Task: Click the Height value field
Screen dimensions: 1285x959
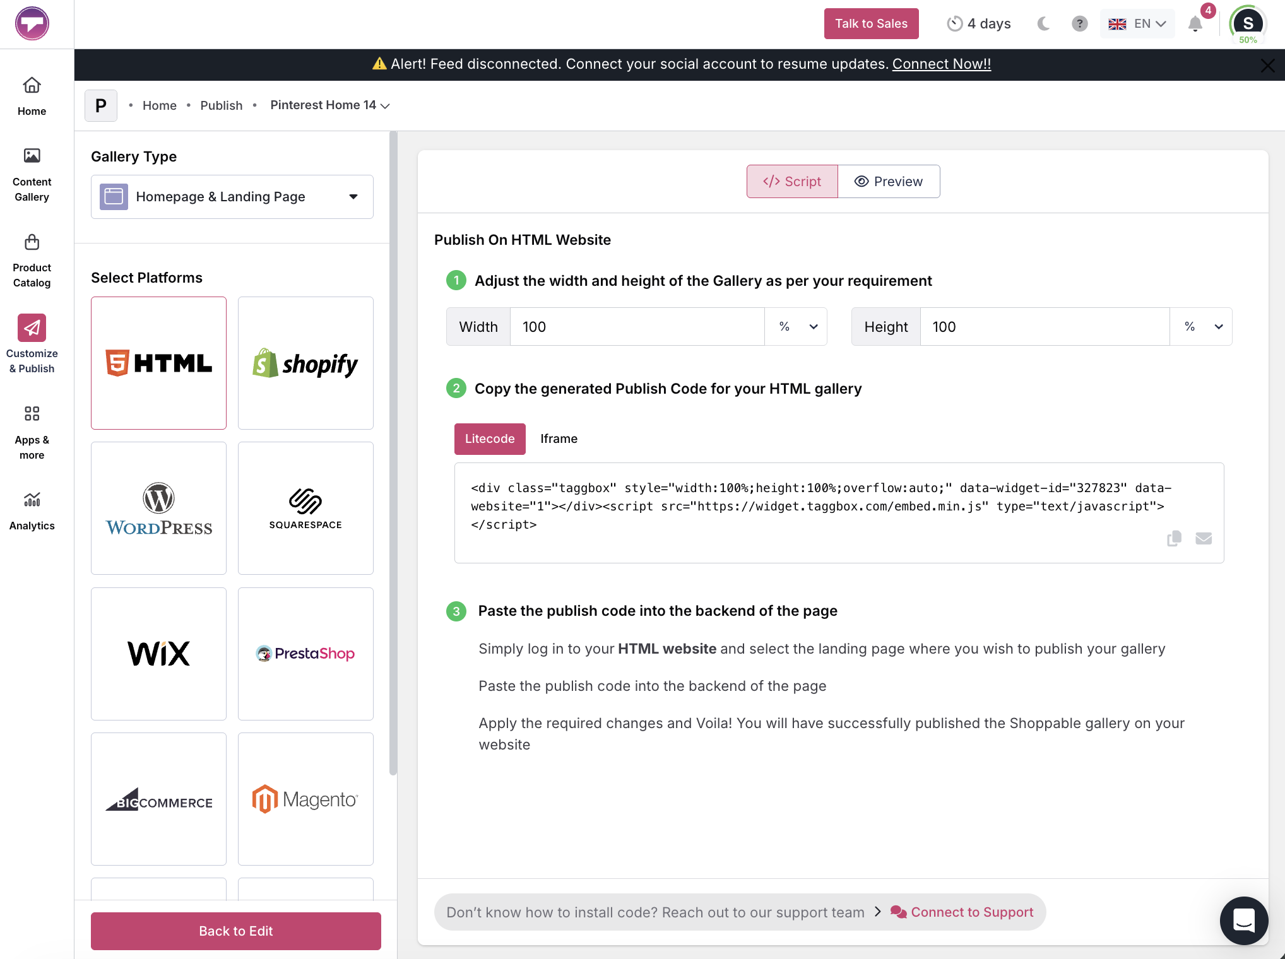Action: (1045, 327)
